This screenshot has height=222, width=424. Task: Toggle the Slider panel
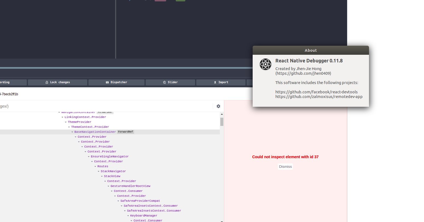click(x=170, y=82)
